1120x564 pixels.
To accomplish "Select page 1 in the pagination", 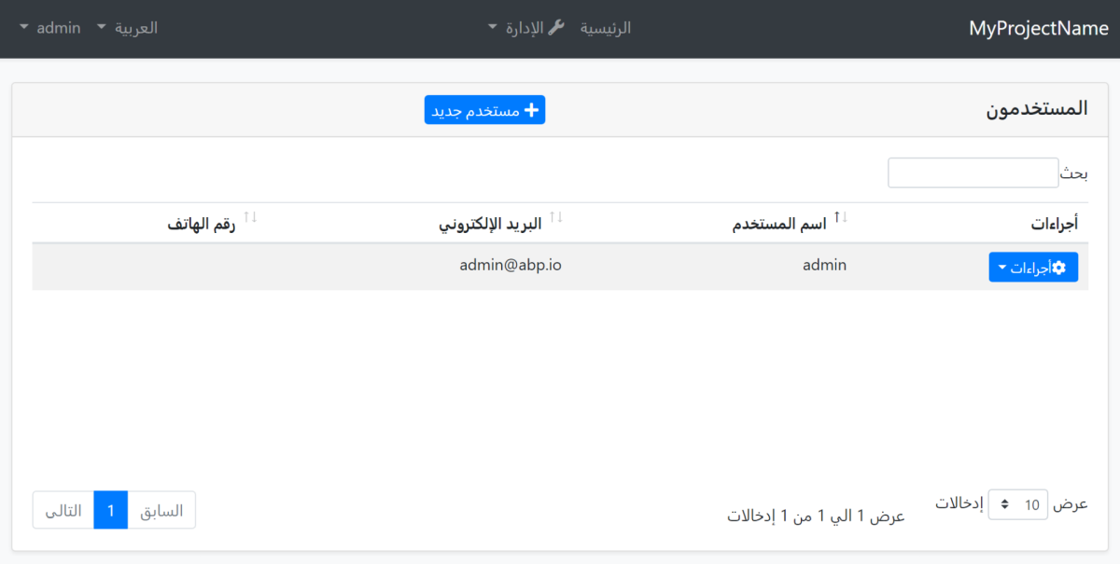I will tap(111, 510).
